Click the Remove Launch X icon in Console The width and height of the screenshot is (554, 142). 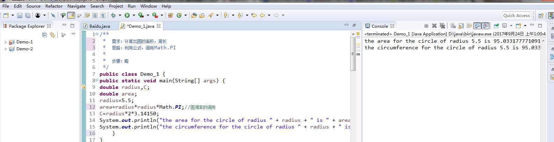434,26
